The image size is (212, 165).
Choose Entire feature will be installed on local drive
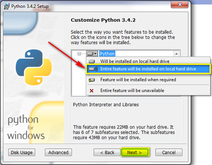(148, 69)
